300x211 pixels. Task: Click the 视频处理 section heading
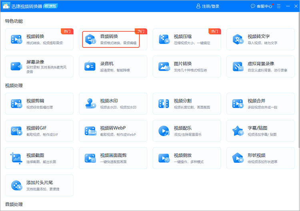pyautogui.click(x=14, y=86)
